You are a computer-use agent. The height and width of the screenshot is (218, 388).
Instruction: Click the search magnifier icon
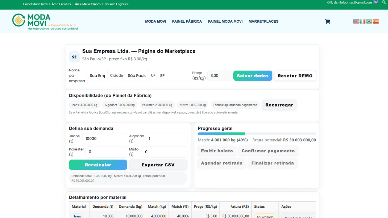click(x=384, y=2)
